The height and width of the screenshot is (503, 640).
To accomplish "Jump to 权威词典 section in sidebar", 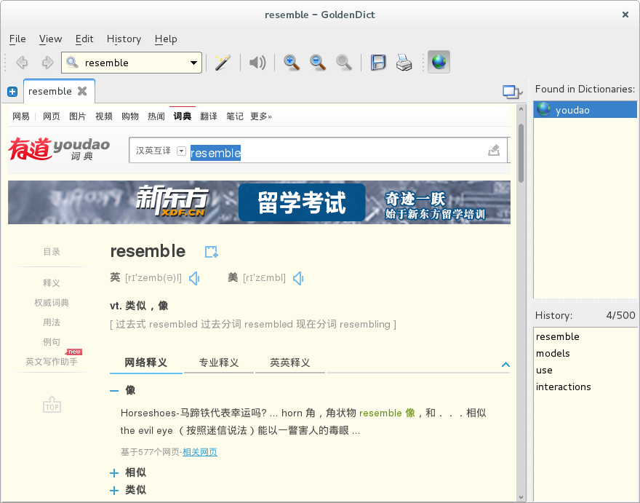I will click(52, 302).
